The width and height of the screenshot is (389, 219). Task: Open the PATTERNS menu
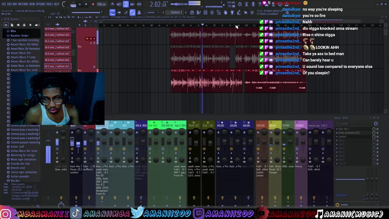pos(23,4)
